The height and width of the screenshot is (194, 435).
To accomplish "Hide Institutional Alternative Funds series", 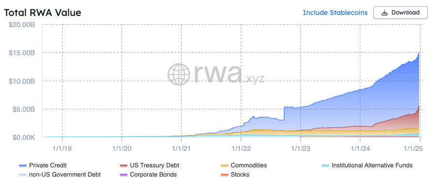I will click(x=367, y=165).
